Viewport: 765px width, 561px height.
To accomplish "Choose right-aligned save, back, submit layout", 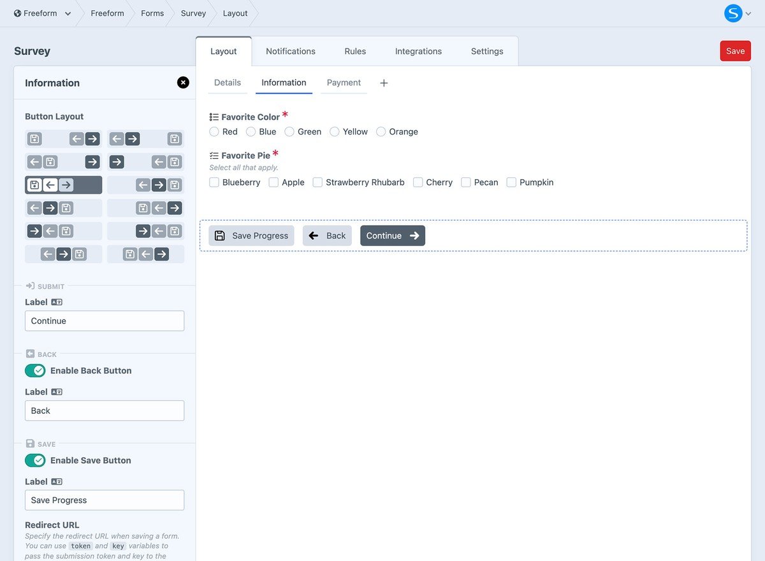I will click(x=145, y=208).
